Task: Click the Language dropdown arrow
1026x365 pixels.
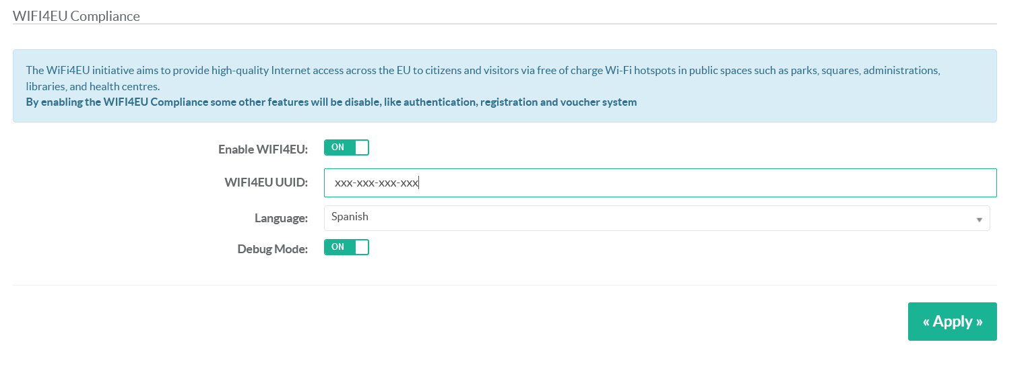Action: [x=978, y=220]
